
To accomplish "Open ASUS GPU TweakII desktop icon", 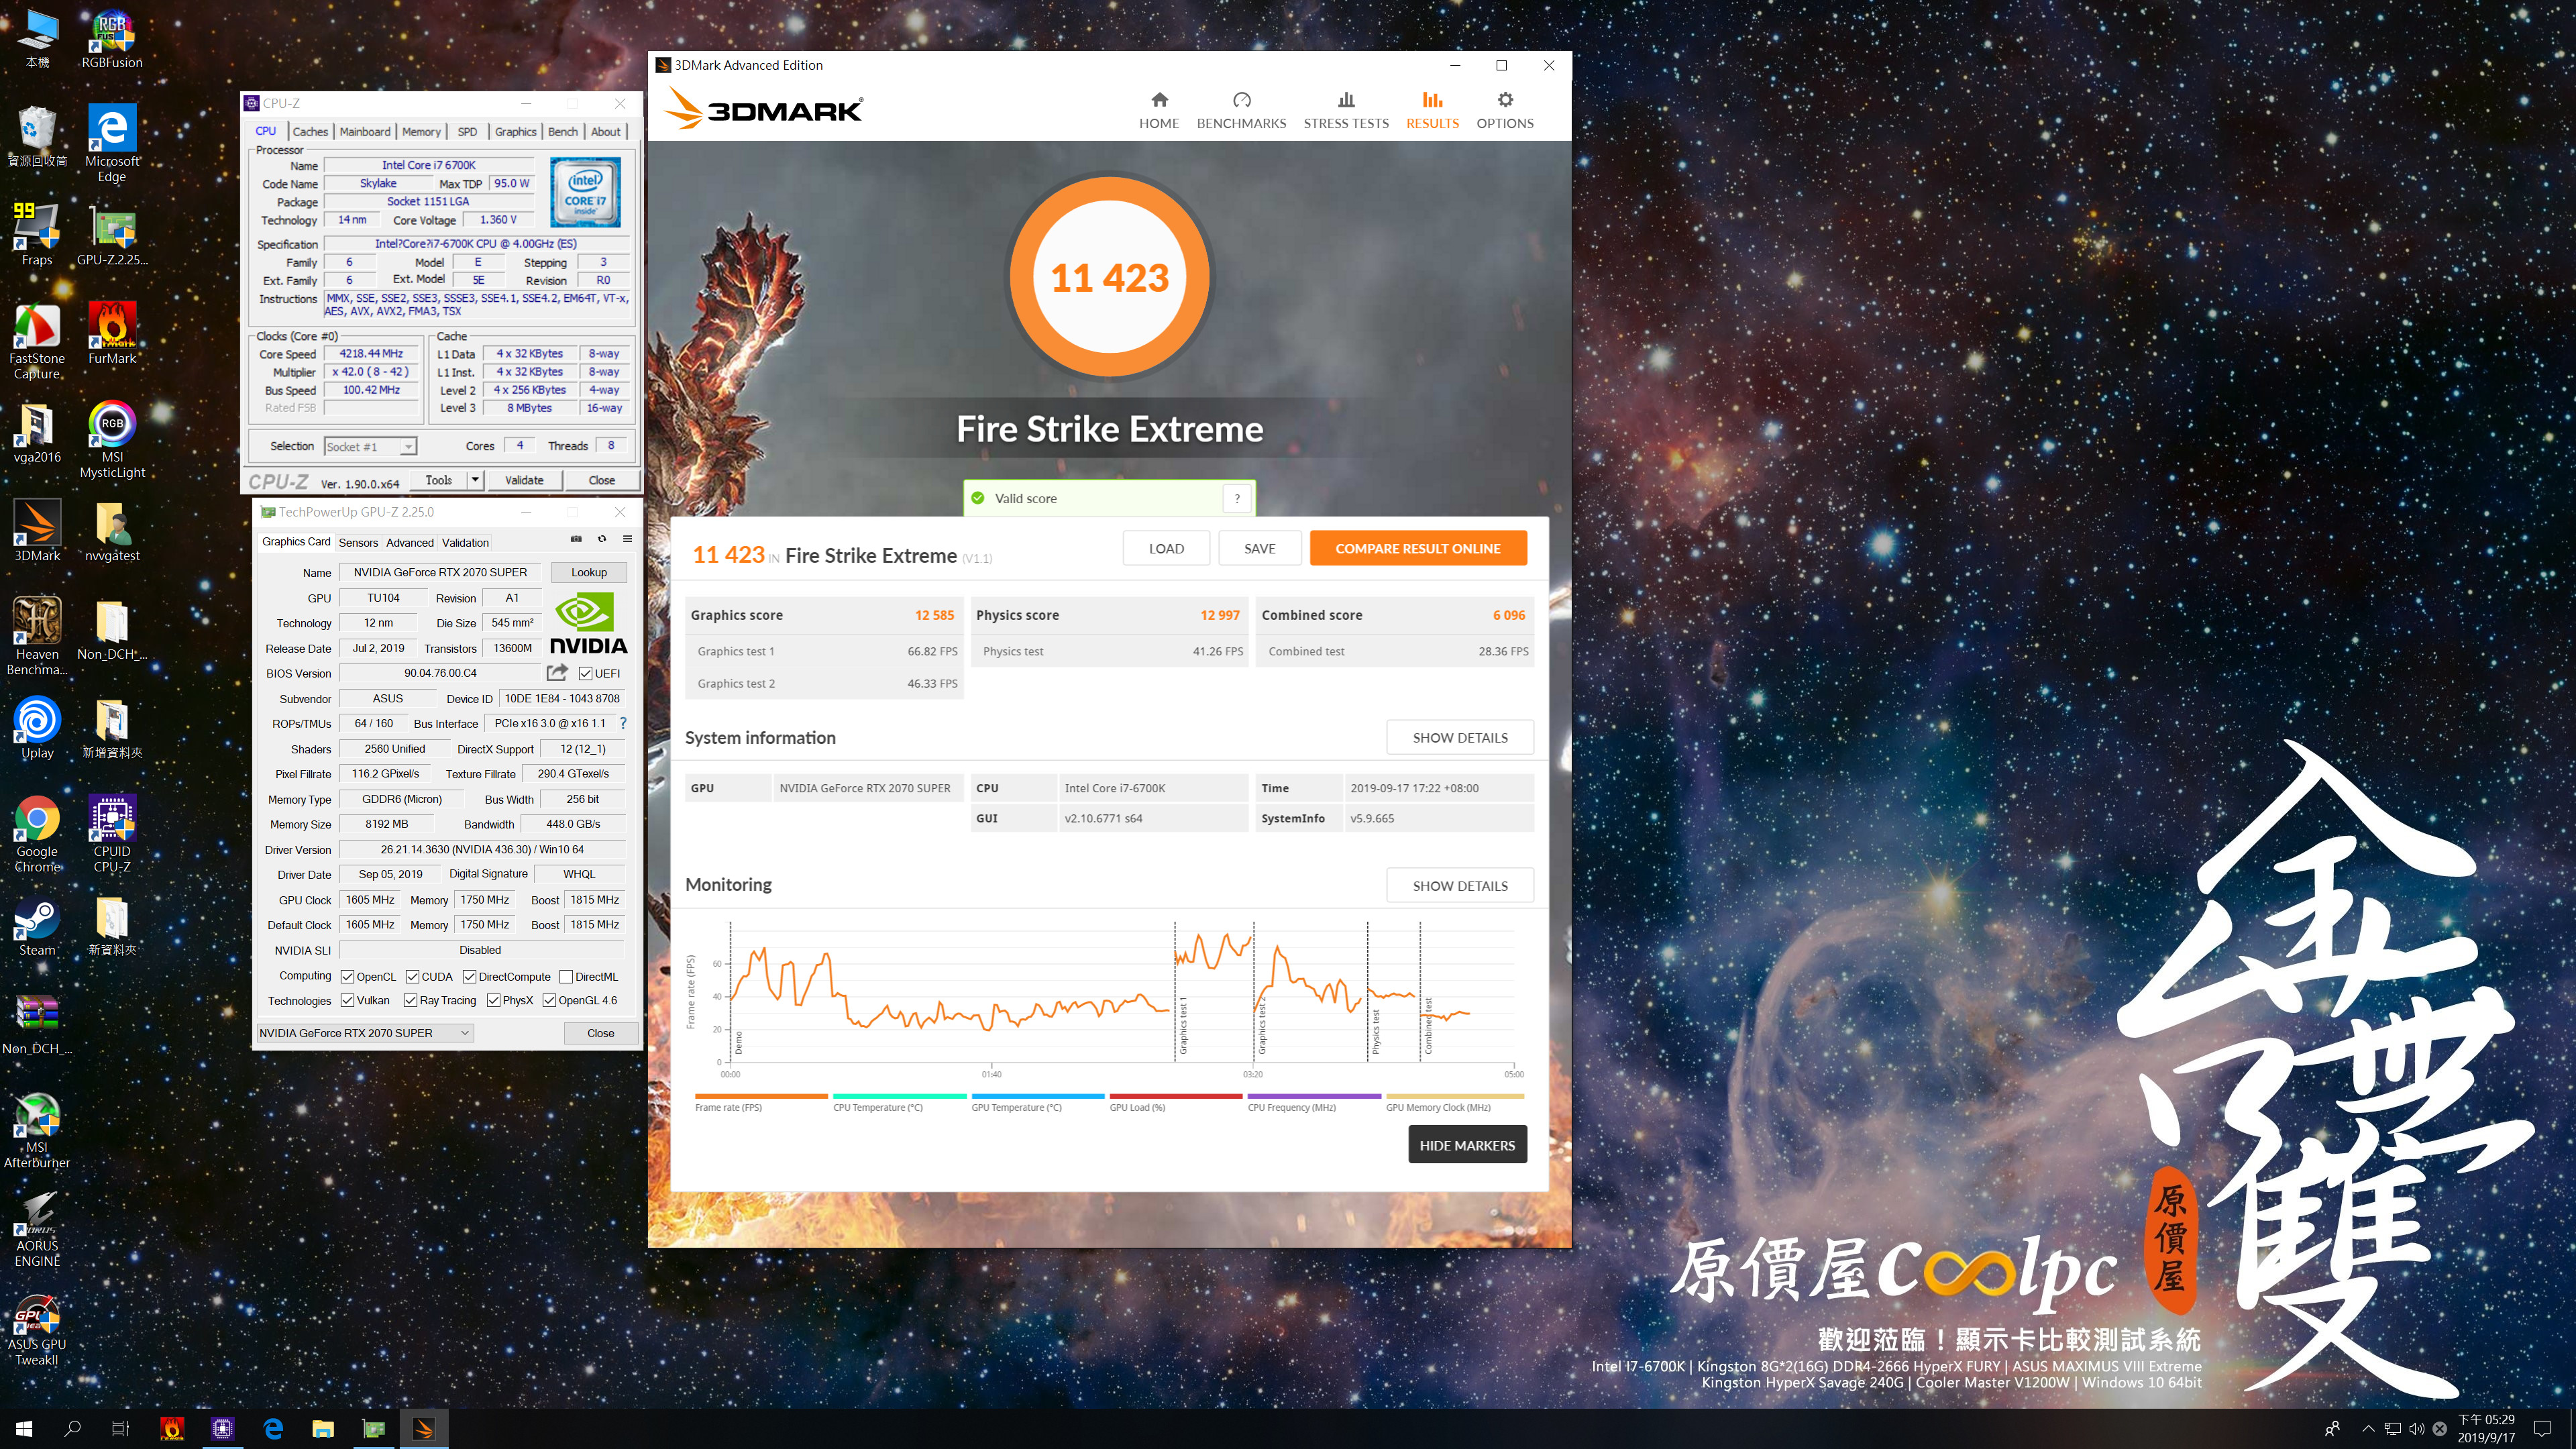I will [x=37, y=1328].
